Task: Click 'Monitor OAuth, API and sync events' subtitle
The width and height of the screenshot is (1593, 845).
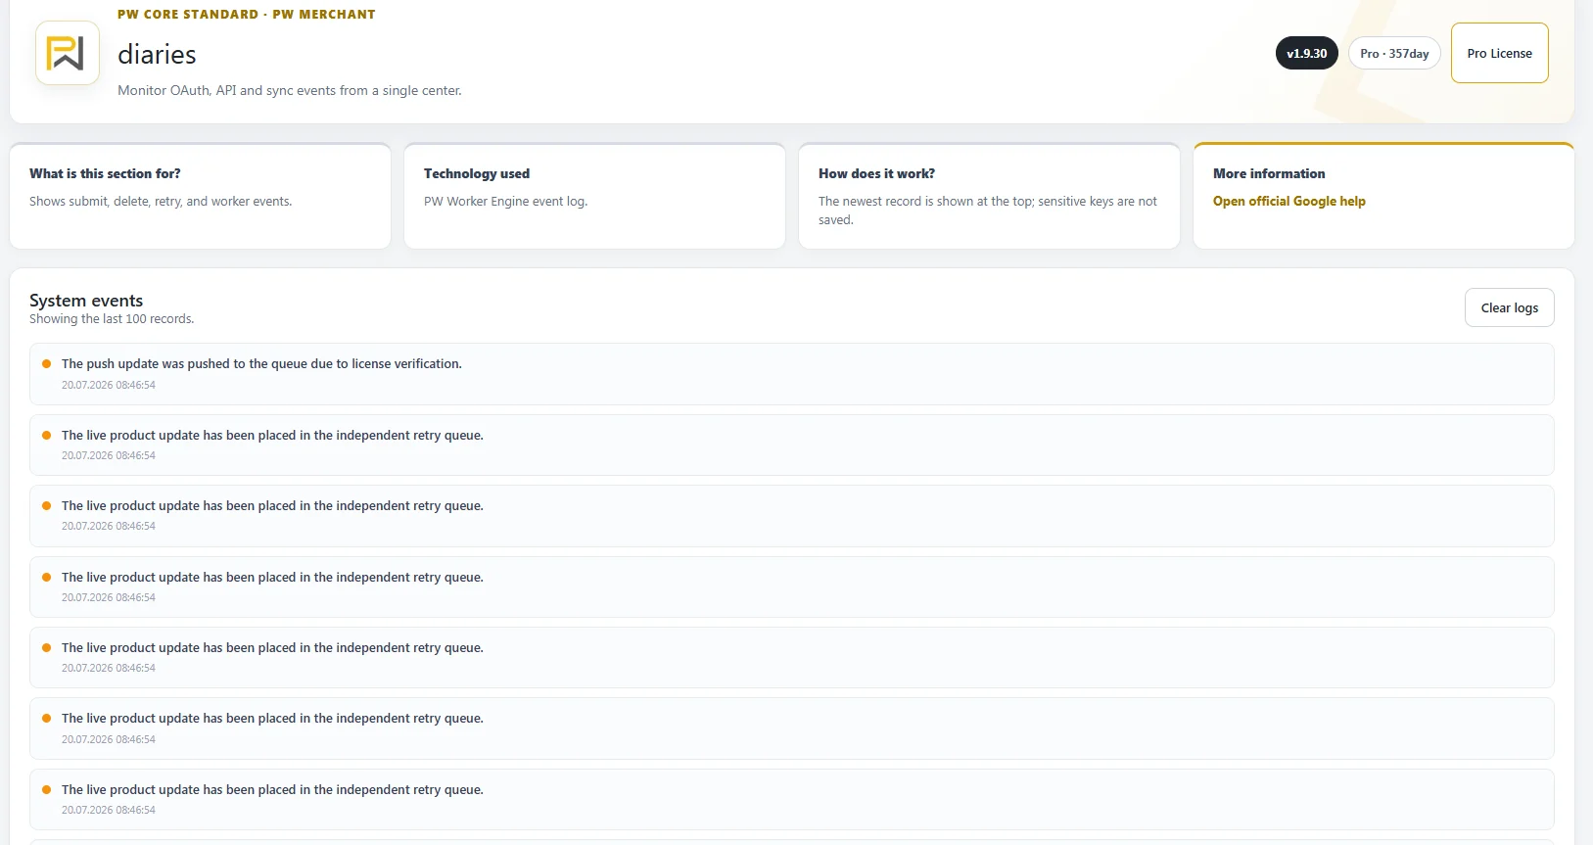Action: click(290, 90)
